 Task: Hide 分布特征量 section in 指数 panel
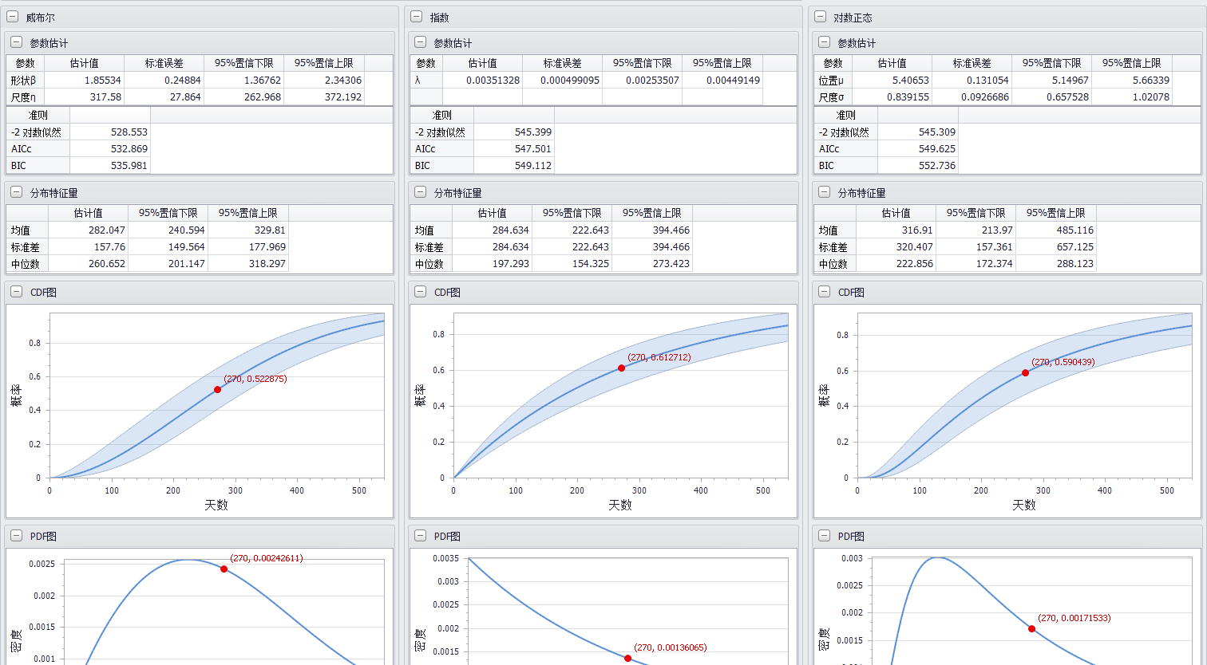pyautogui.click(x=420, y=193)
